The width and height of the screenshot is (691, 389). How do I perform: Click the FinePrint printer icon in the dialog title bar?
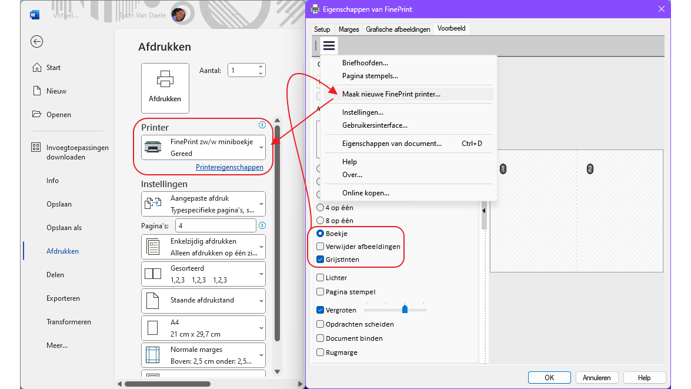pos(315,9)
